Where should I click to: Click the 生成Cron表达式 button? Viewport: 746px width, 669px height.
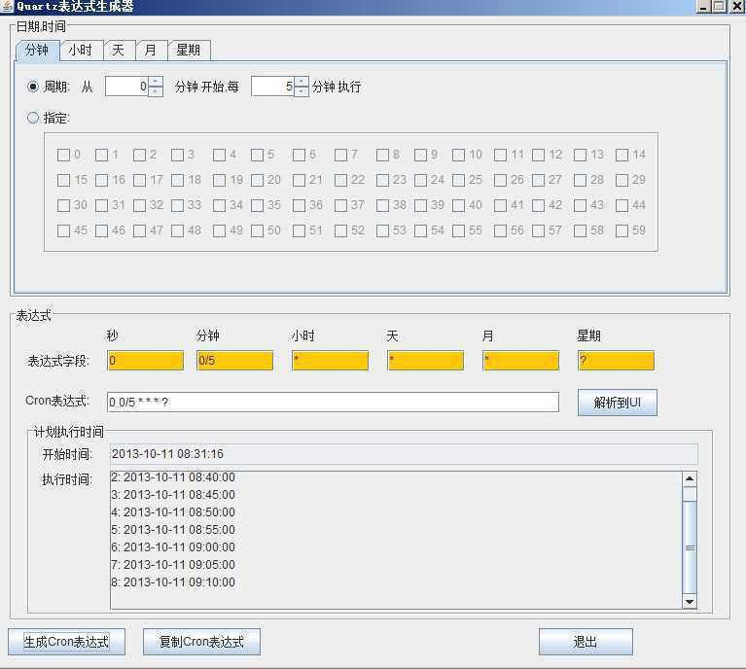click(x=66, y=642)
